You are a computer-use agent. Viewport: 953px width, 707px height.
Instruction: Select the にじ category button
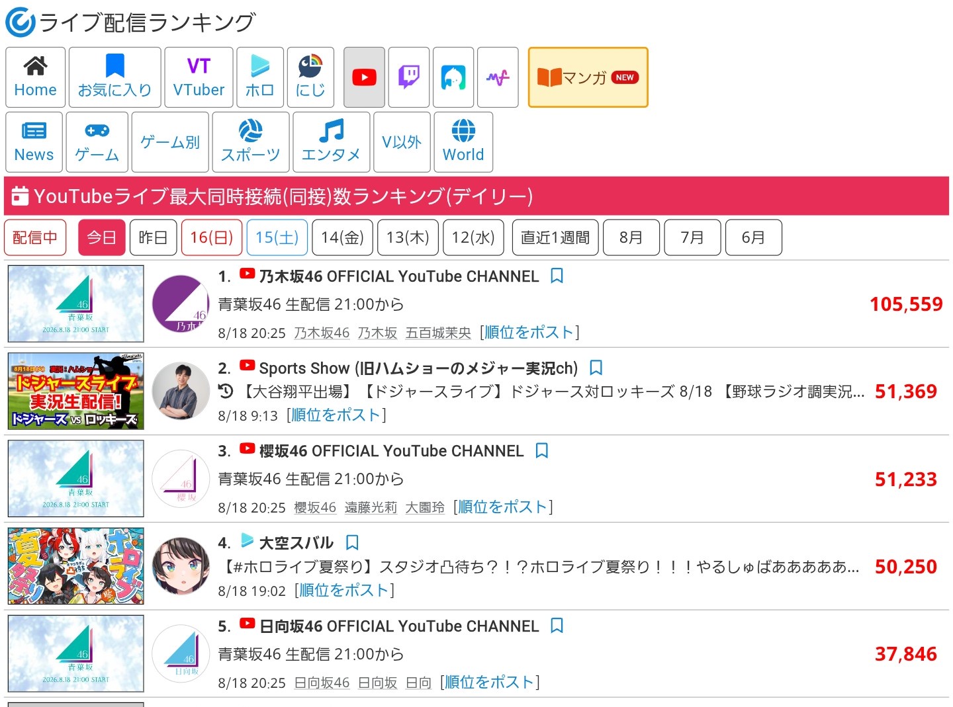coord(310,77)
